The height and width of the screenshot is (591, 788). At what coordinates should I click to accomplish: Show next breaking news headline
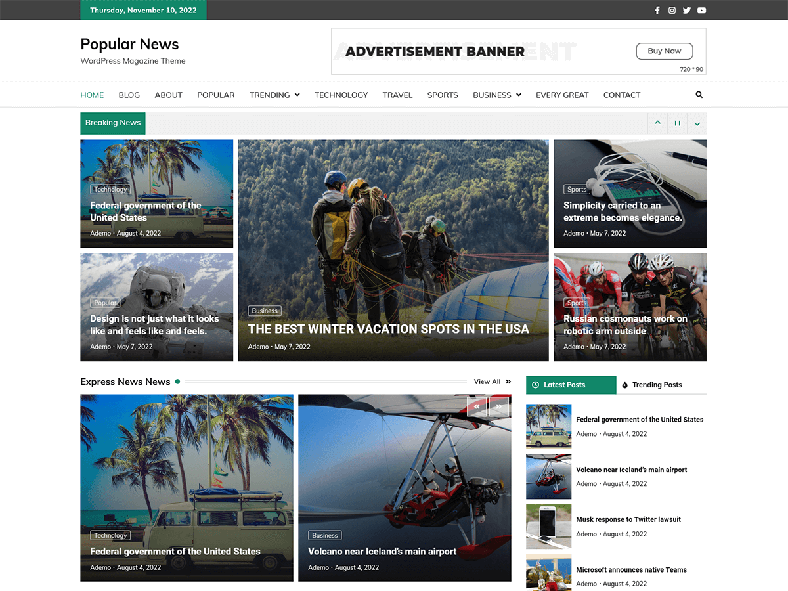pos(697,123)
